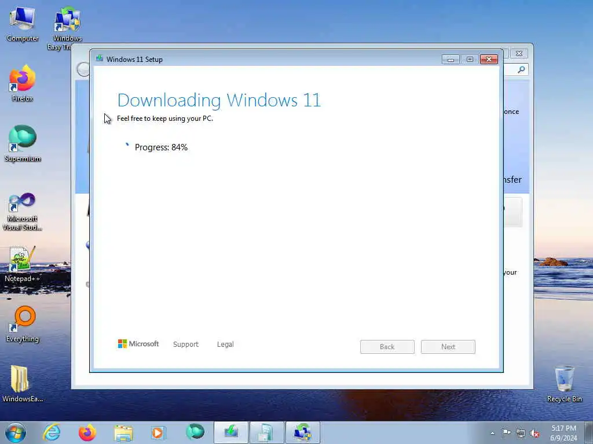Open the Notepad++ desktop shortcut
593x444 pixels.
[x=23, y=264]
